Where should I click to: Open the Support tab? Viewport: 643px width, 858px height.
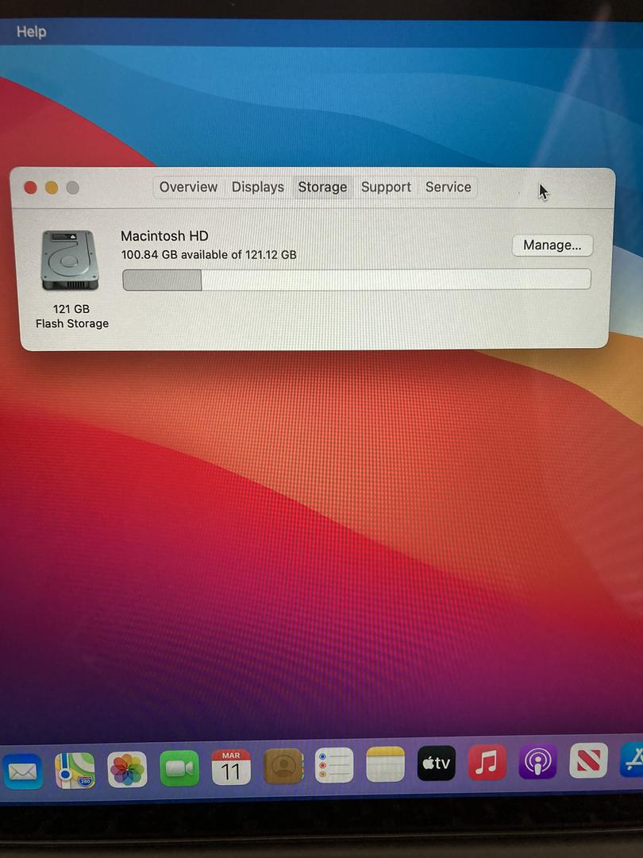[386, 187]
